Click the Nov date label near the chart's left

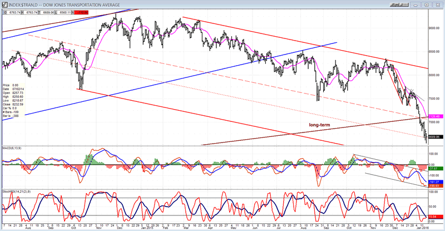(99, 228)
